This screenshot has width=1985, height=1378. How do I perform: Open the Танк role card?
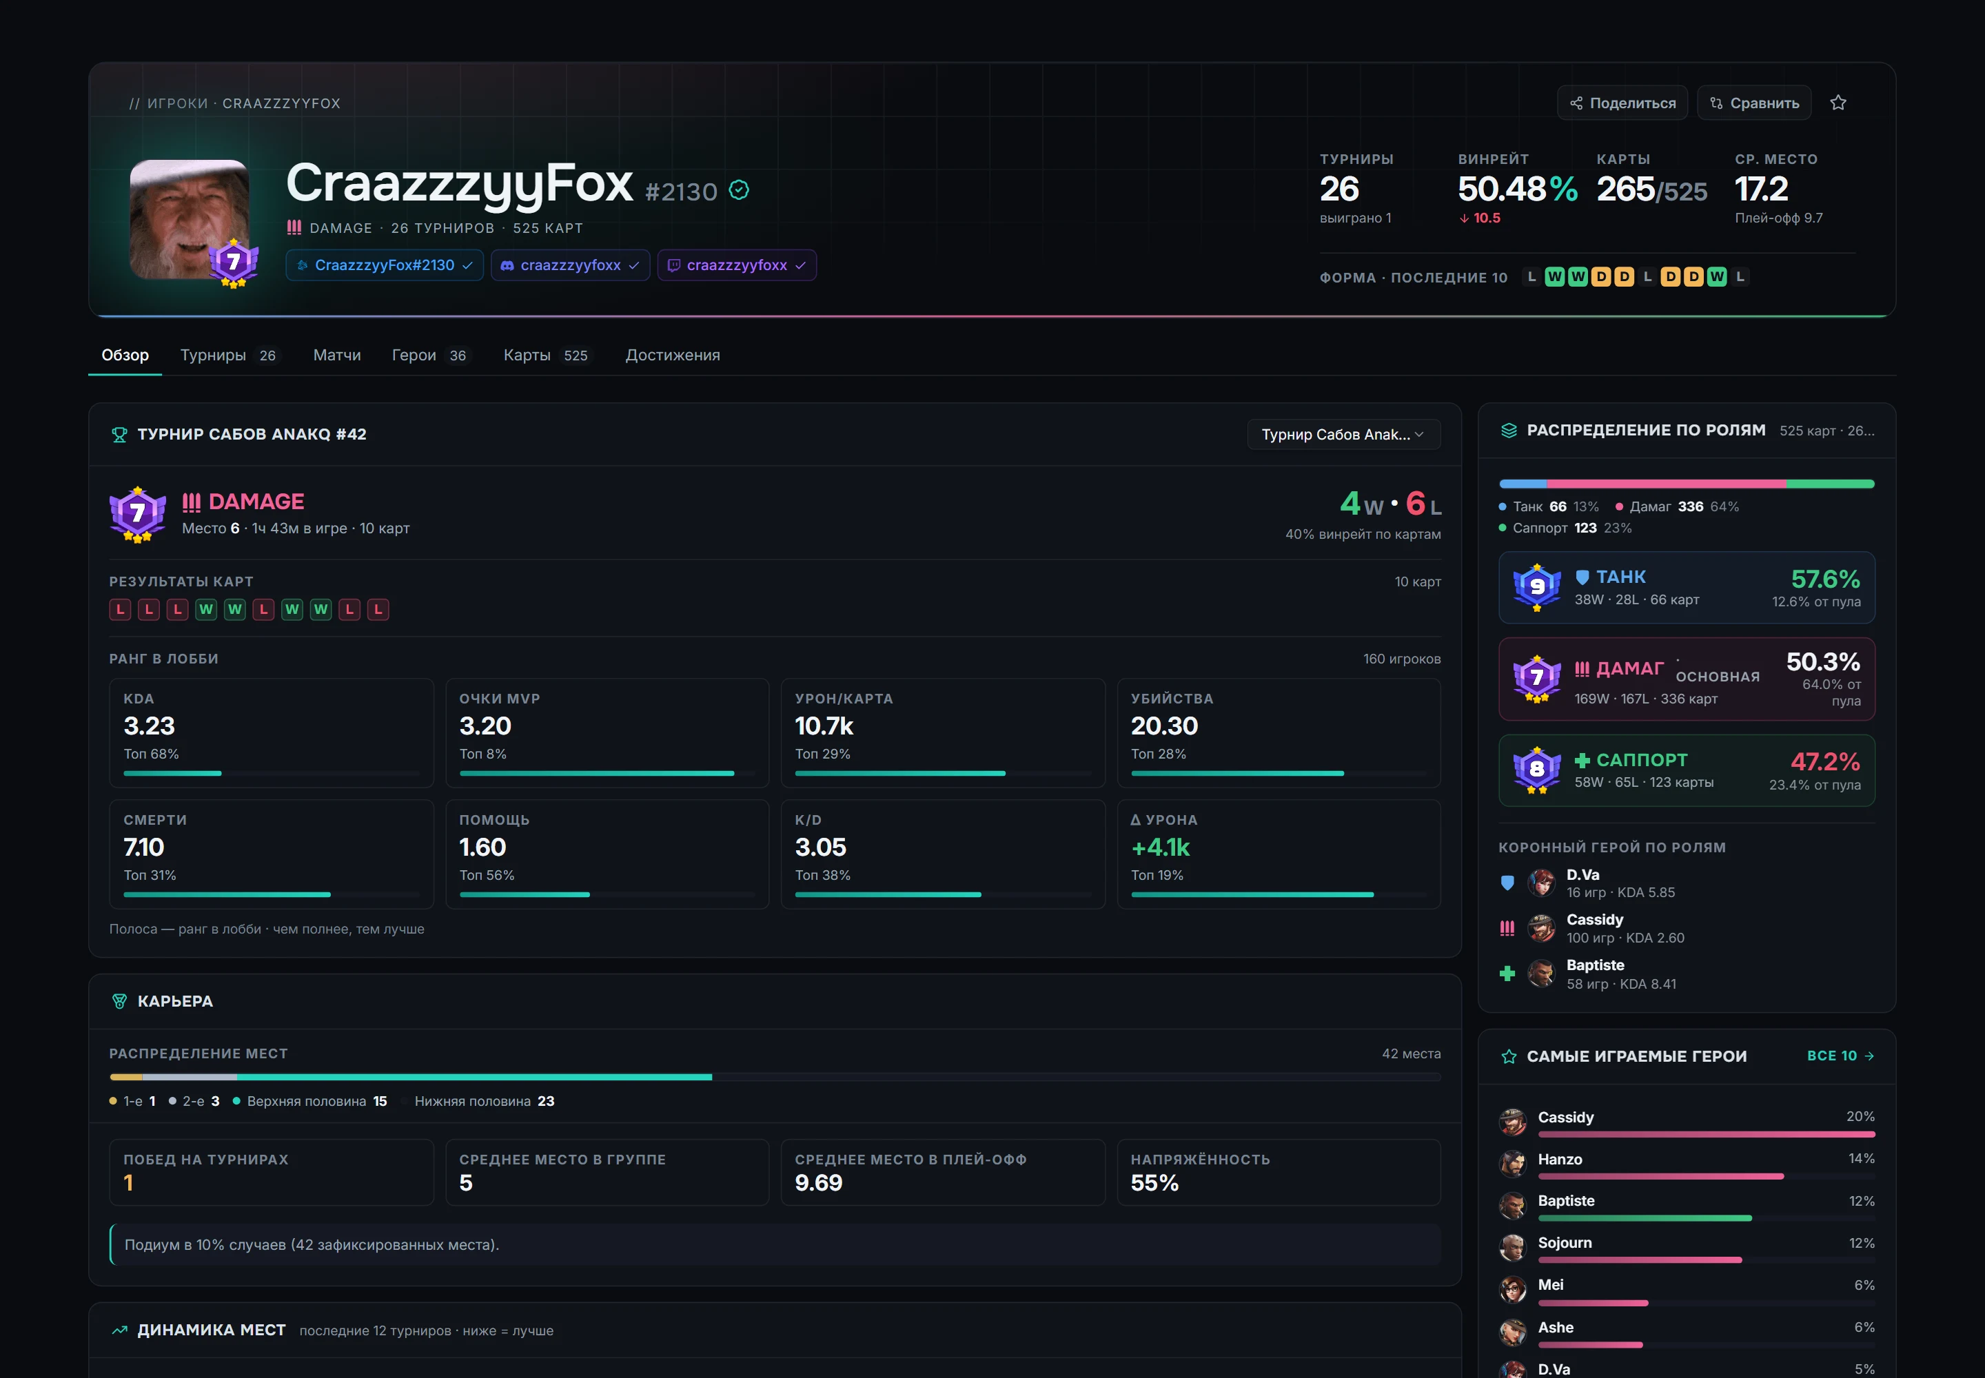point(1686,588)
